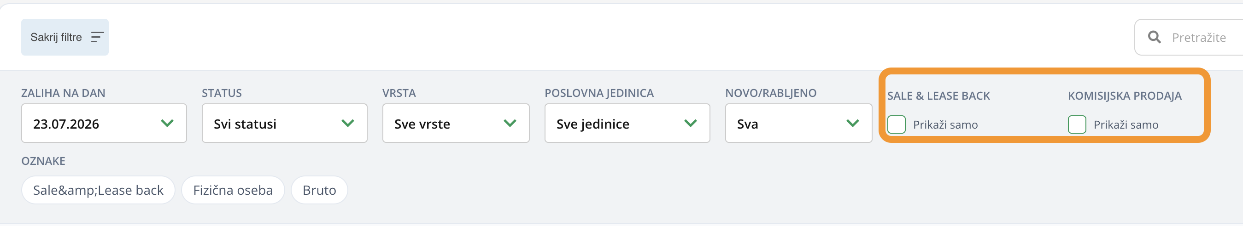Screen dimensions: 1243x226
Task: Open the Sva condition dropdown
Action: coord(798,123)
